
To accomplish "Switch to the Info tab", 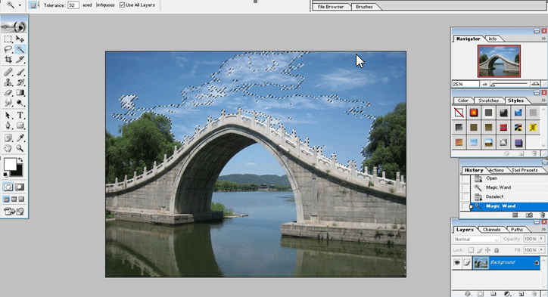I will pos(493,39).
